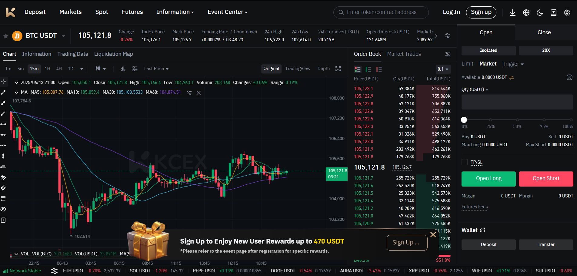Open the settings gear icon
Viewport: 577px width, 276px height.
pos(567,12)
